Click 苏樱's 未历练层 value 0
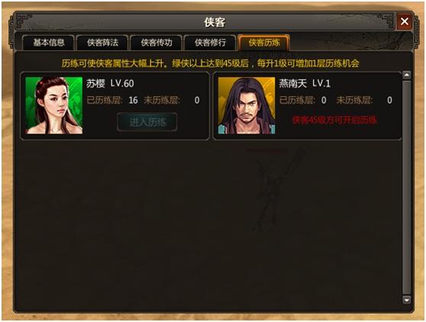This screenshot has height=322, width=426. (197, 100)
